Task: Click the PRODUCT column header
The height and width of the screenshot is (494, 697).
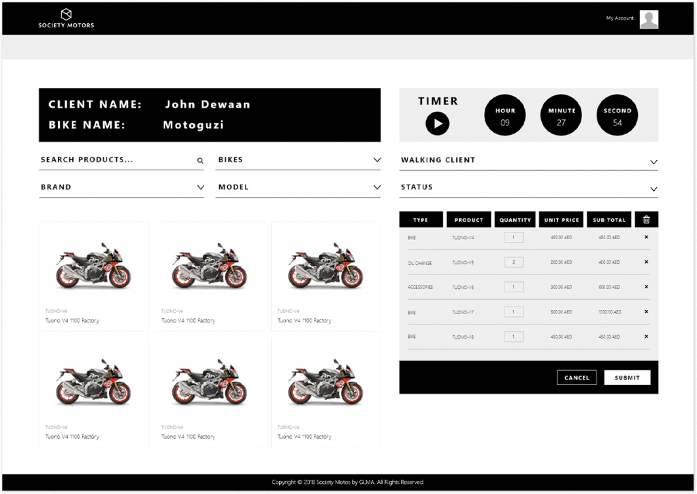Action: pos(468,219)
